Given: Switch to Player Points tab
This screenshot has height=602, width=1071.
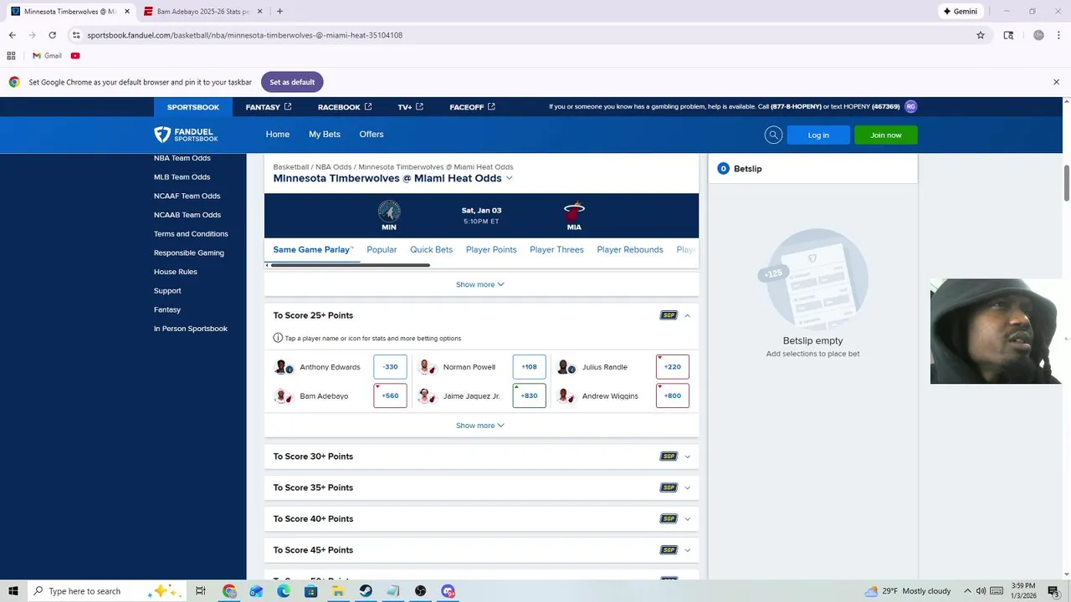Looking at the screenshot, I should 491,250.
